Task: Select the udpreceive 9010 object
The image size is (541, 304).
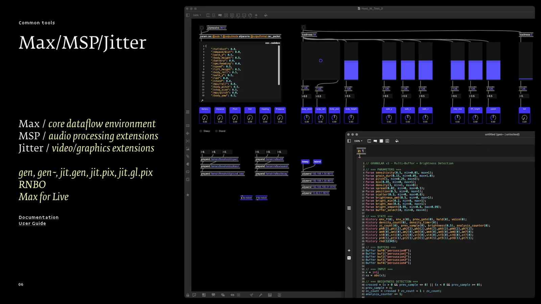Action: [216, 28]
